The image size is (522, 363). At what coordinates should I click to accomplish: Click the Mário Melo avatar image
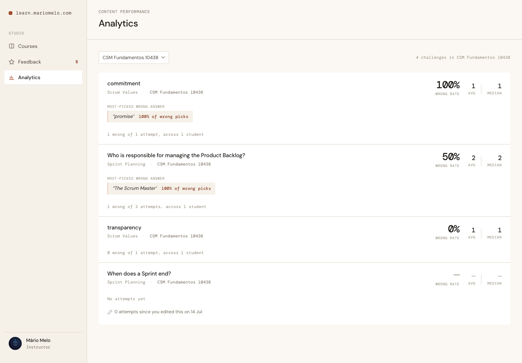[15, 343]
